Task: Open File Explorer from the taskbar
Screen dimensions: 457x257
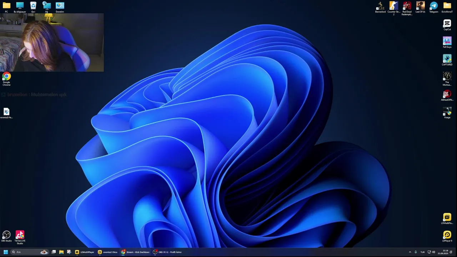Action: 61,252
